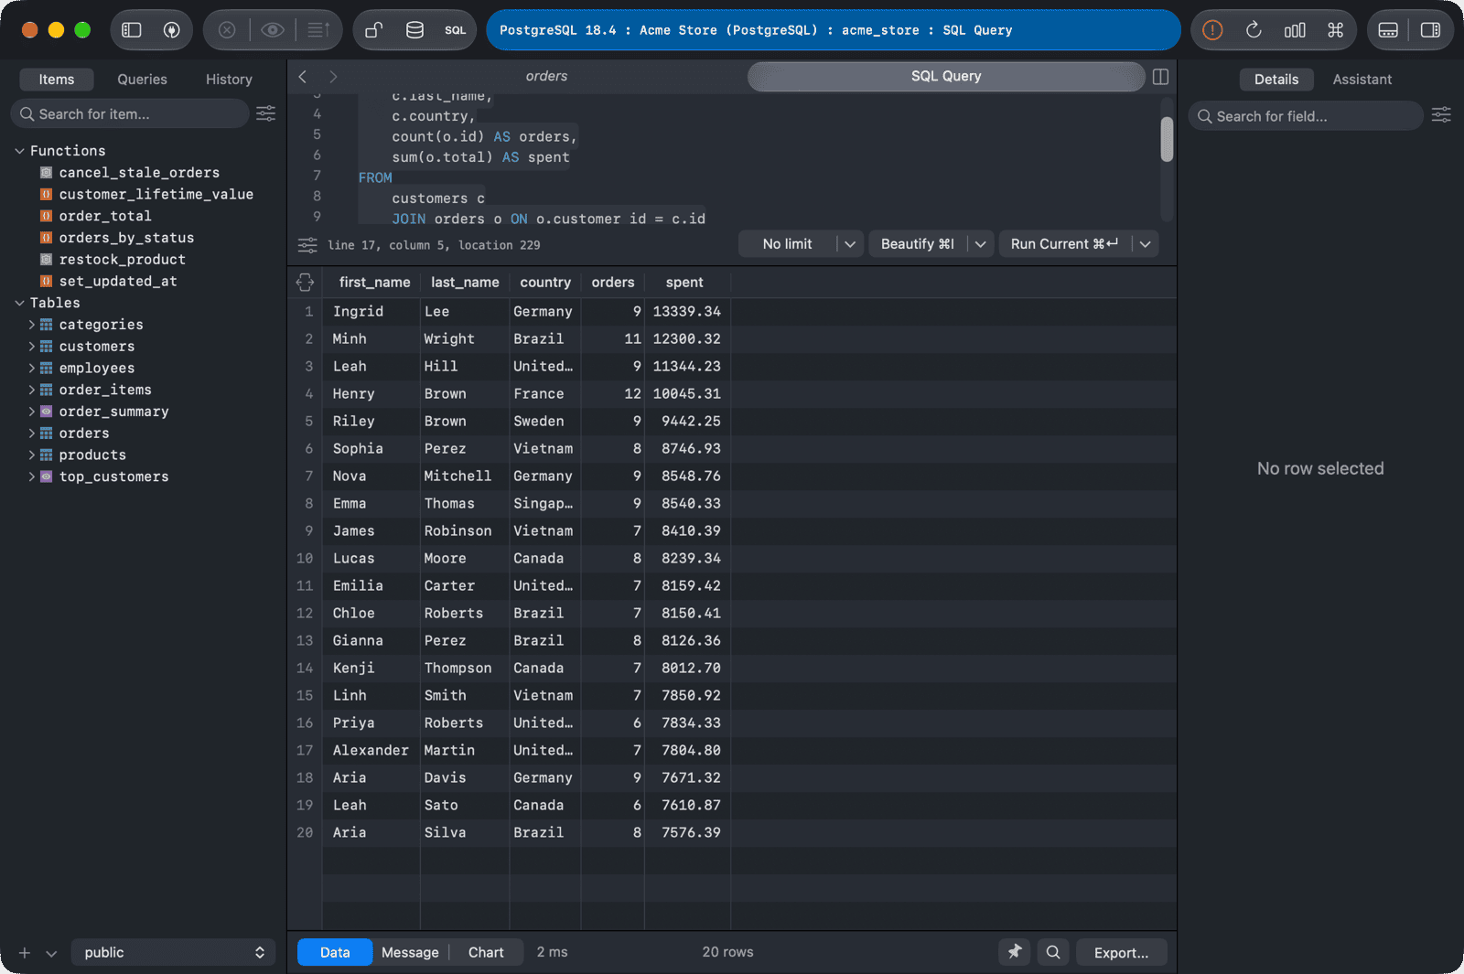Click the connection title bar PostgreSQL 18.4
Image resolution: width=1464 pixels, height=974 pixels.
pyautogui.click(x=833, y=30)
